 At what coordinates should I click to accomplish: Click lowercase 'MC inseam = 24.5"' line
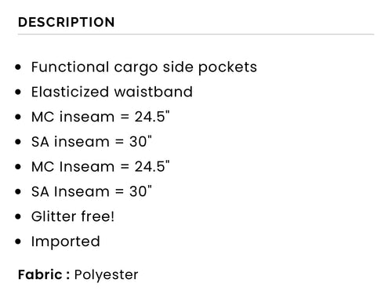coord(100,117)
